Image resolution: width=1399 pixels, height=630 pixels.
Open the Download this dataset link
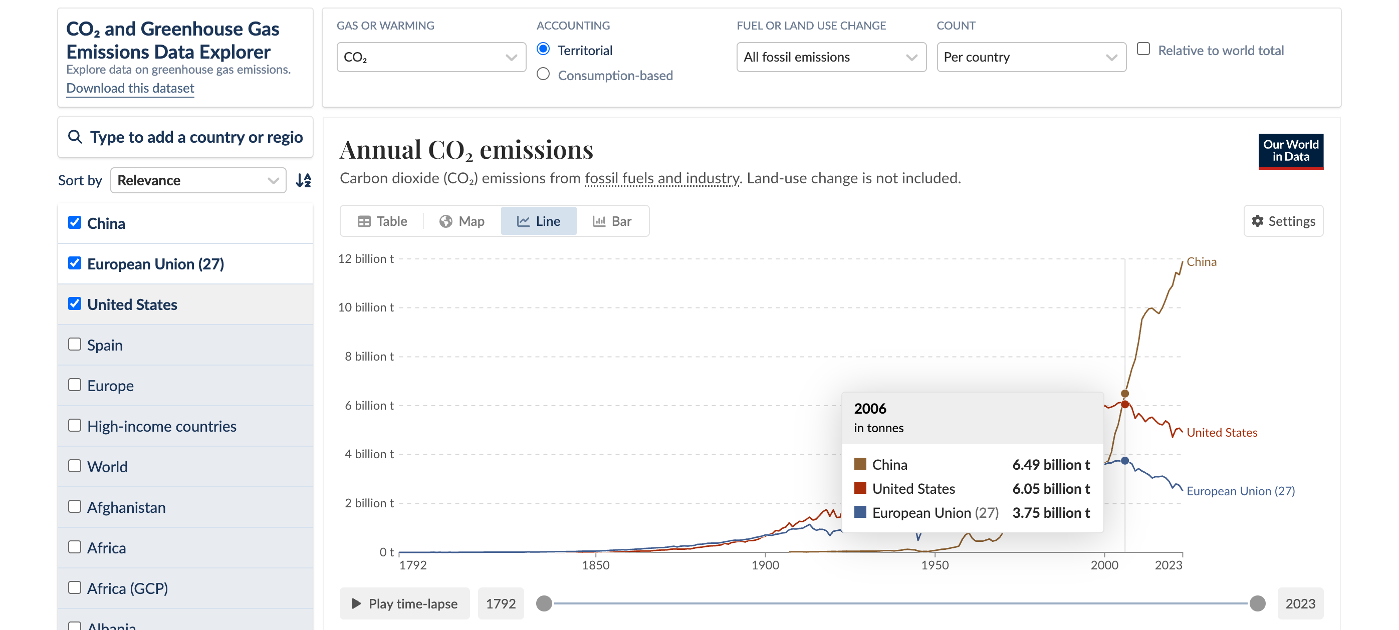coord(130,88)
